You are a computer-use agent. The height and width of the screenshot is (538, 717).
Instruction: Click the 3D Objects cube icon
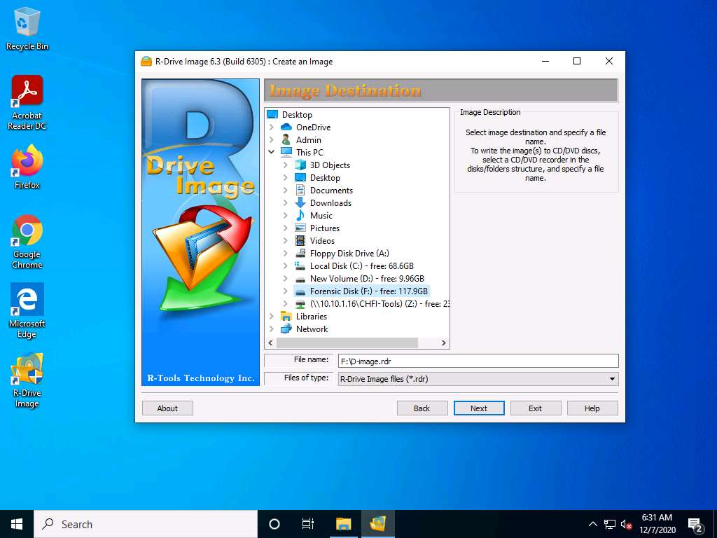coord(300,165)
